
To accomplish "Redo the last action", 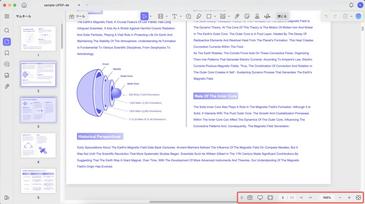I will click(335, 16).
